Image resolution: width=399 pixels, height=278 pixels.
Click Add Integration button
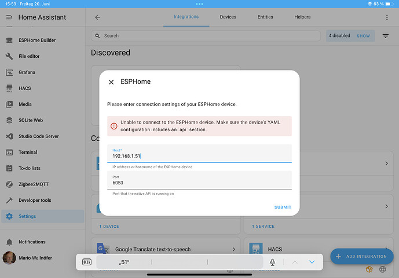pyautogui.click(x=361, y=256)
